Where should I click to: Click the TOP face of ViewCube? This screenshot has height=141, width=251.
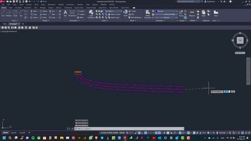240,40
